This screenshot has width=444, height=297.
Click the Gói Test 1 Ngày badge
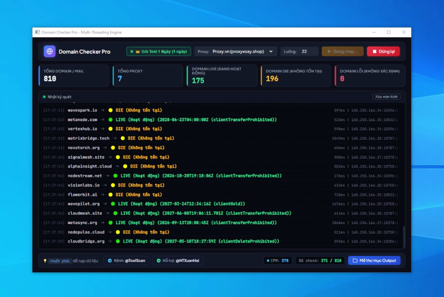(159, 51)
